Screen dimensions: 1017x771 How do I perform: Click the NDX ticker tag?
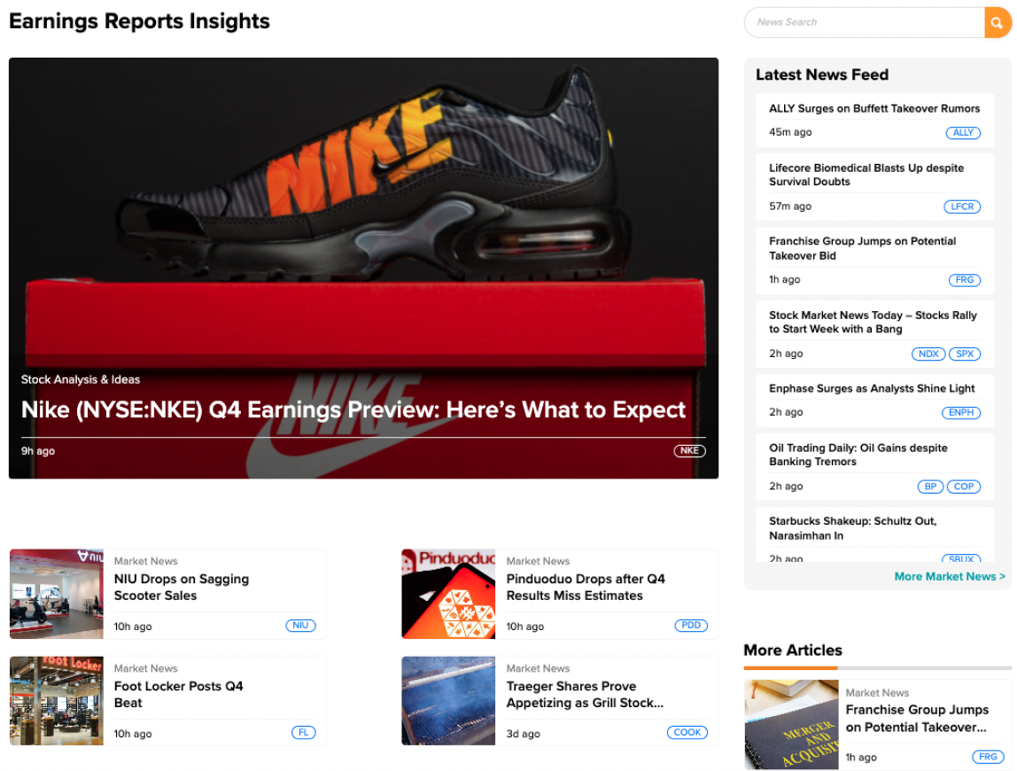click(928, 354)
